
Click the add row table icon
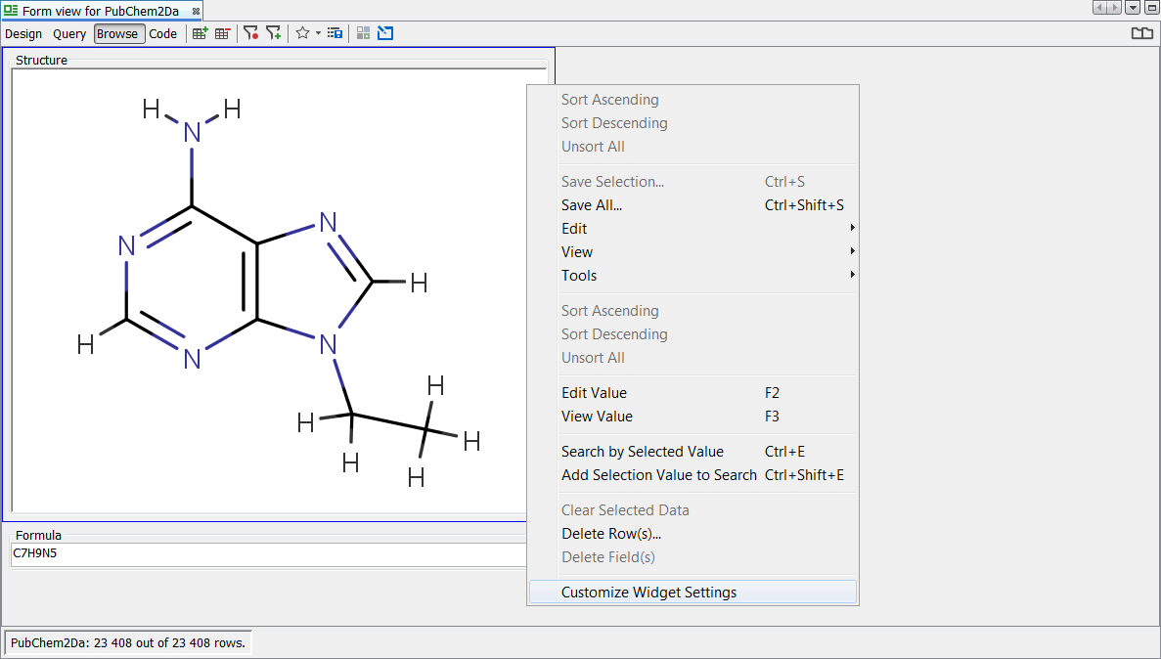tap(201, 33)
